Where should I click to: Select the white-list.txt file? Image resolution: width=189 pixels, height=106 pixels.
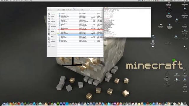(x=63, y=37)
